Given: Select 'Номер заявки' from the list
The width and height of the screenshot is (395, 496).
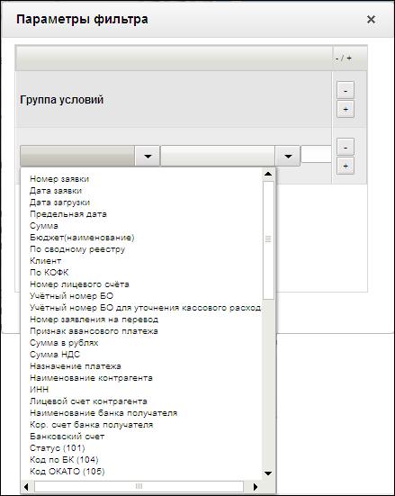Looking at the screenshot, I should (x=59, y=179).
